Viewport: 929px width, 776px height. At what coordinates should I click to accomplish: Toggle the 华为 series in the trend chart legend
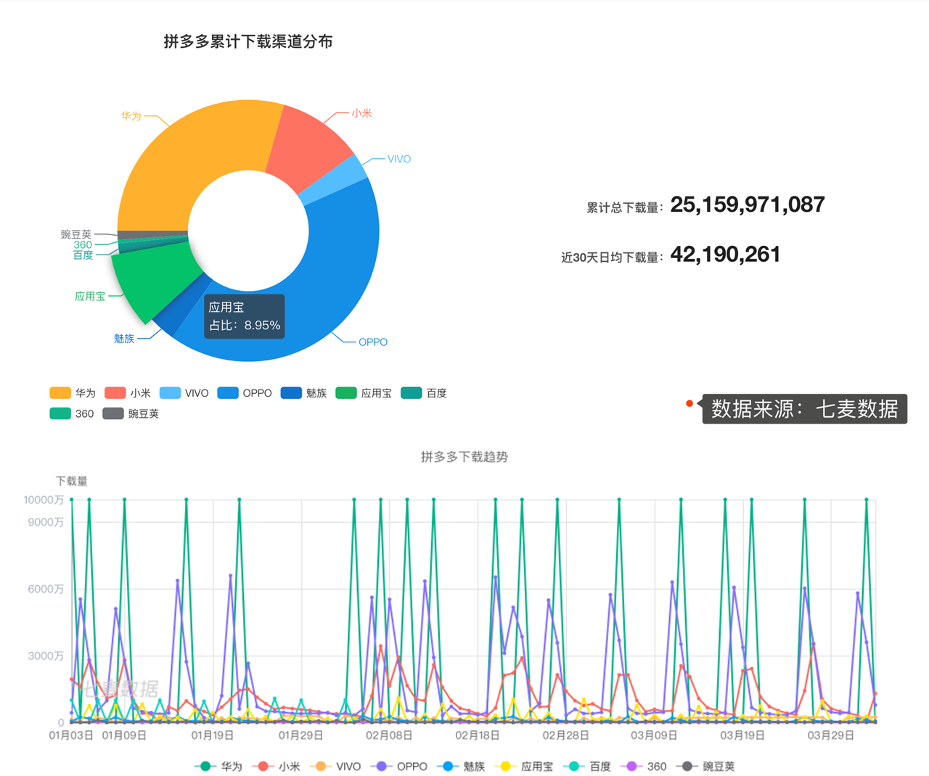pyautogui.click(x=219, y=766)
